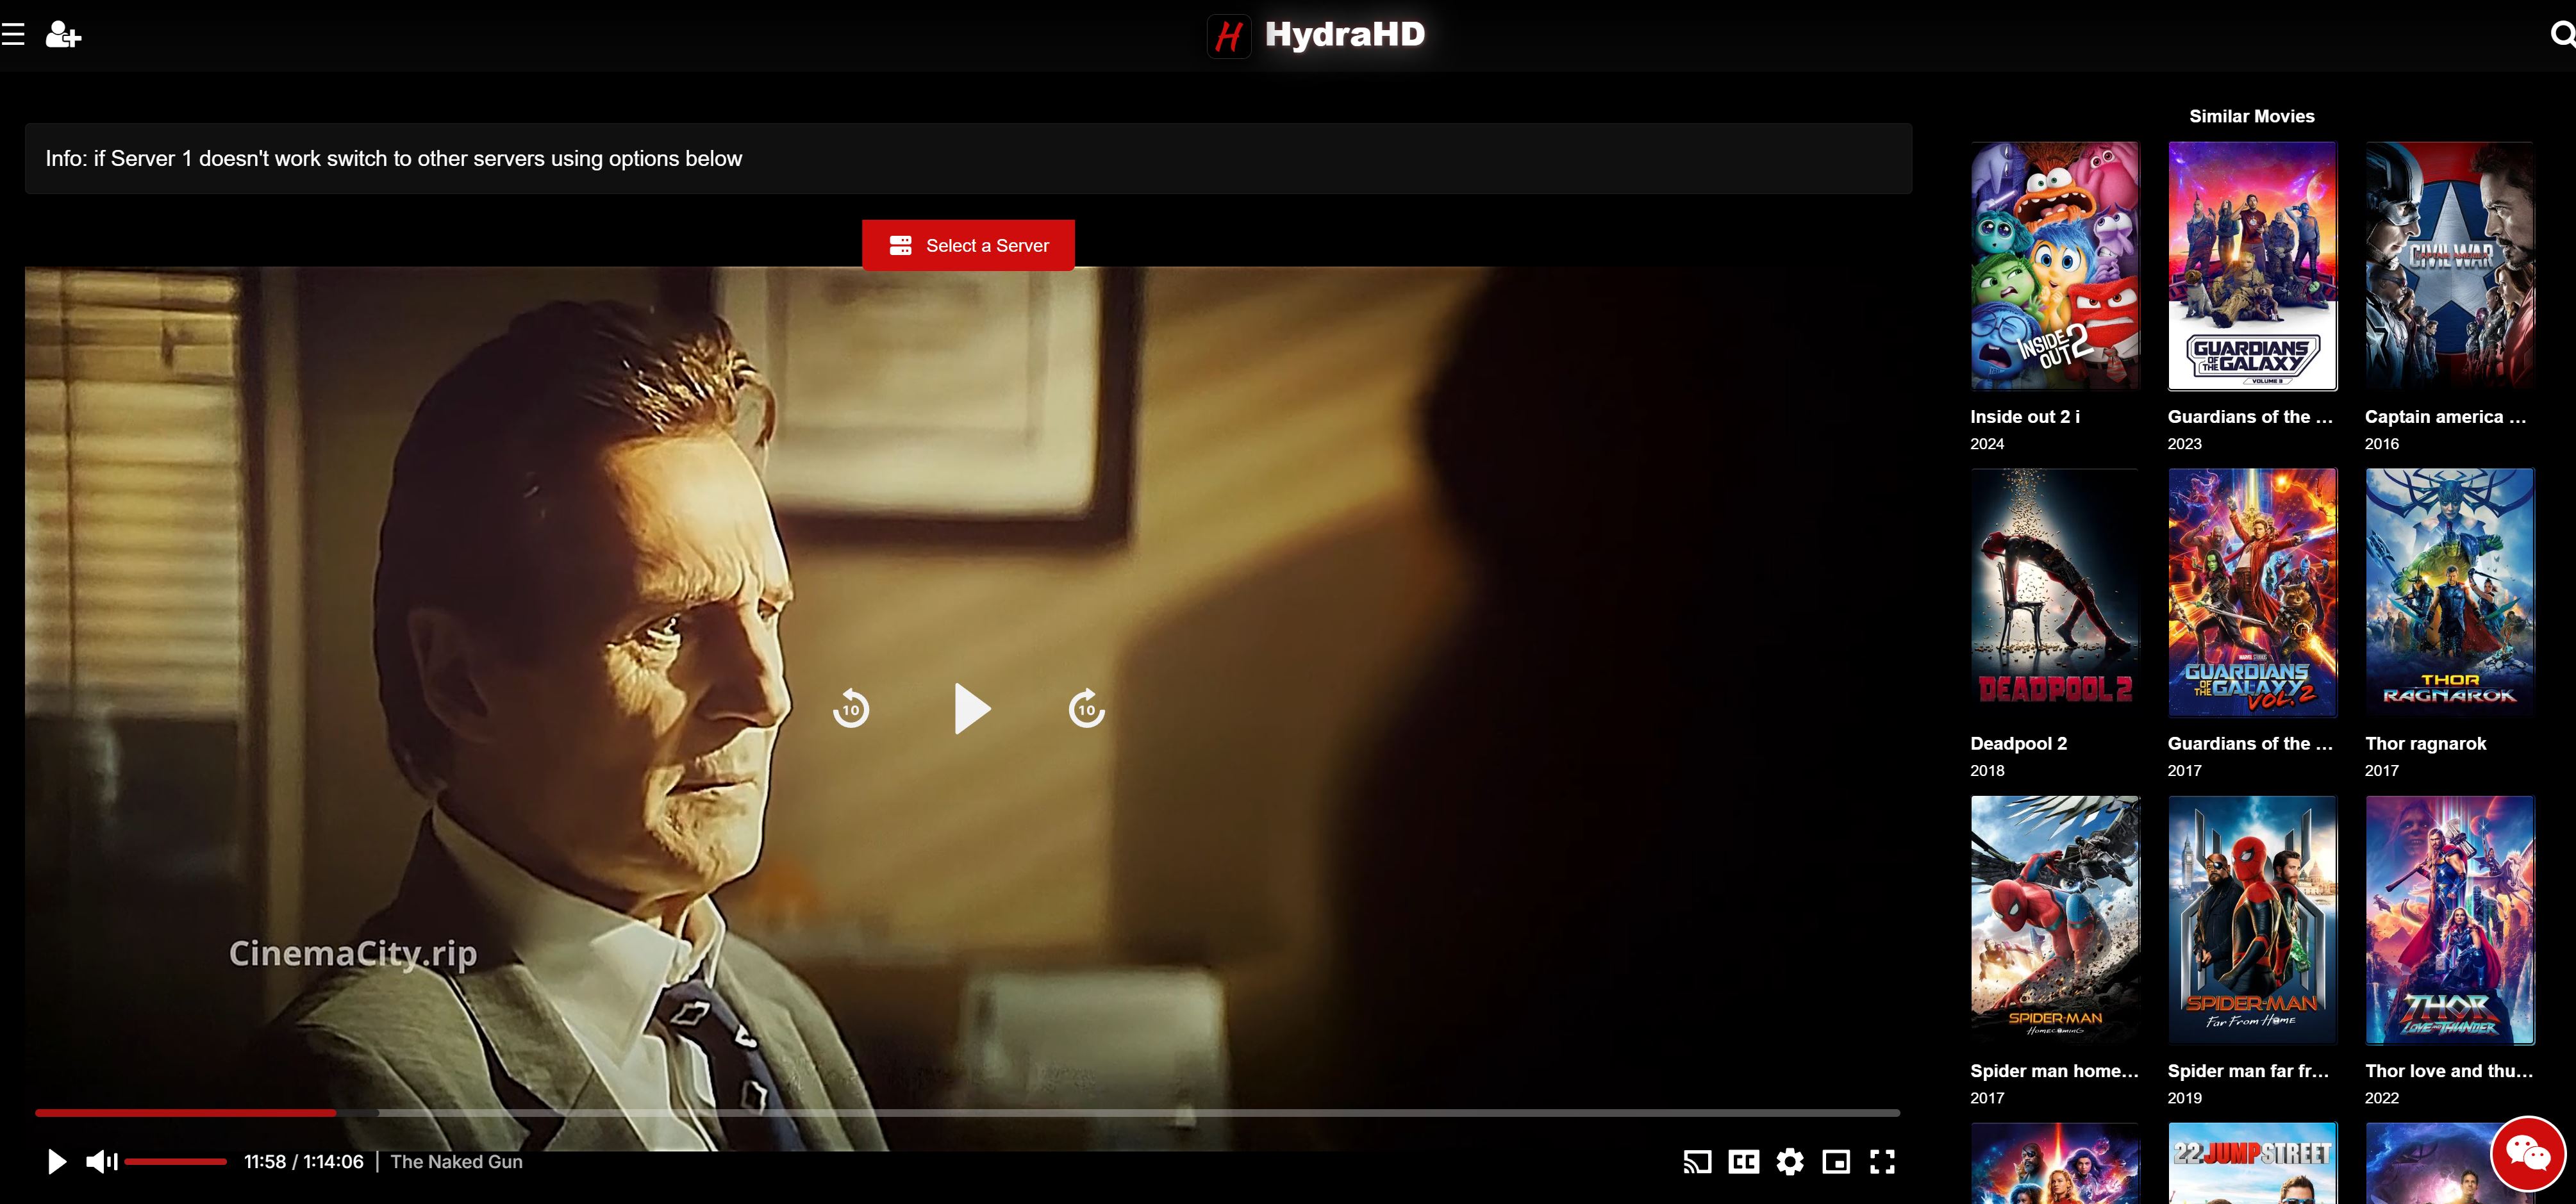Click the large center play button

(x=971, y=708)
